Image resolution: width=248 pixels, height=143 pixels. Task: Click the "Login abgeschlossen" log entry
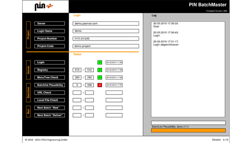click(166, 45)
